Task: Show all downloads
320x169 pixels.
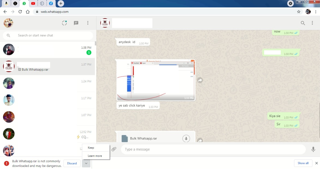Action: coord(303,163)
